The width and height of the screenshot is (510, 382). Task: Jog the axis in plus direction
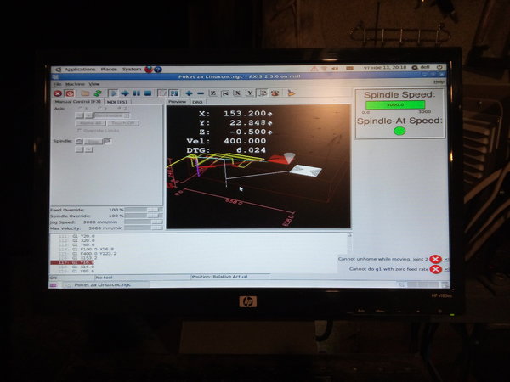pos(88,115)
